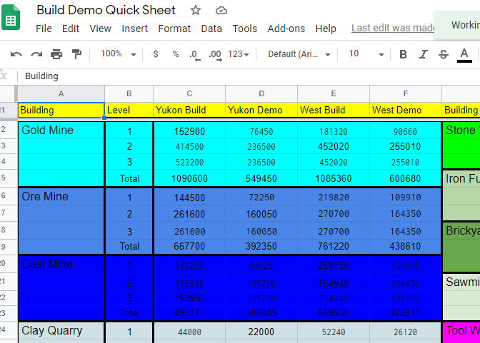Select cell with value 44000
The image size is (480, 343).
tap(189, 332)
